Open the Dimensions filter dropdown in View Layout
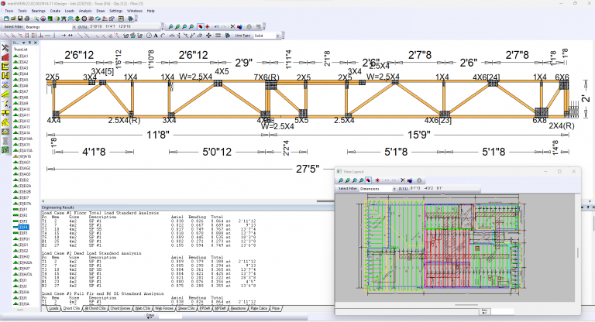This screenshot has height=322, width=595. tap(394, 189)
